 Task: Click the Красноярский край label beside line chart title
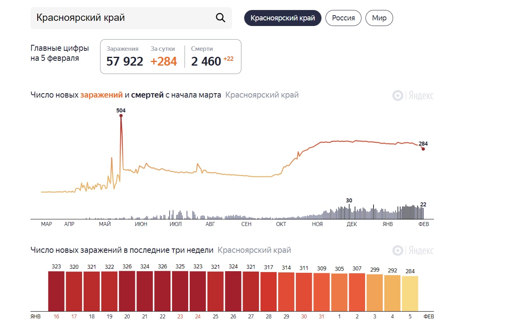pos(262,95)
